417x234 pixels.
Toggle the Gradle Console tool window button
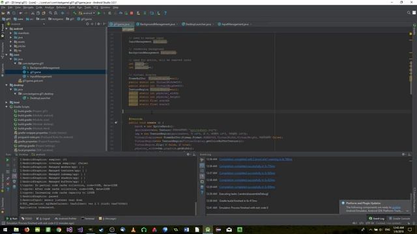coord(399,218)
